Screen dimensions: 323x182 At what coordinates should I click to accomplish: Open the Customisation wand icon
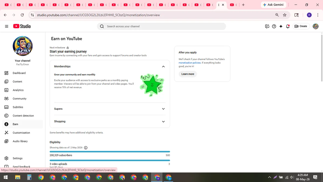pyautogui.click(x=6, y=133)
